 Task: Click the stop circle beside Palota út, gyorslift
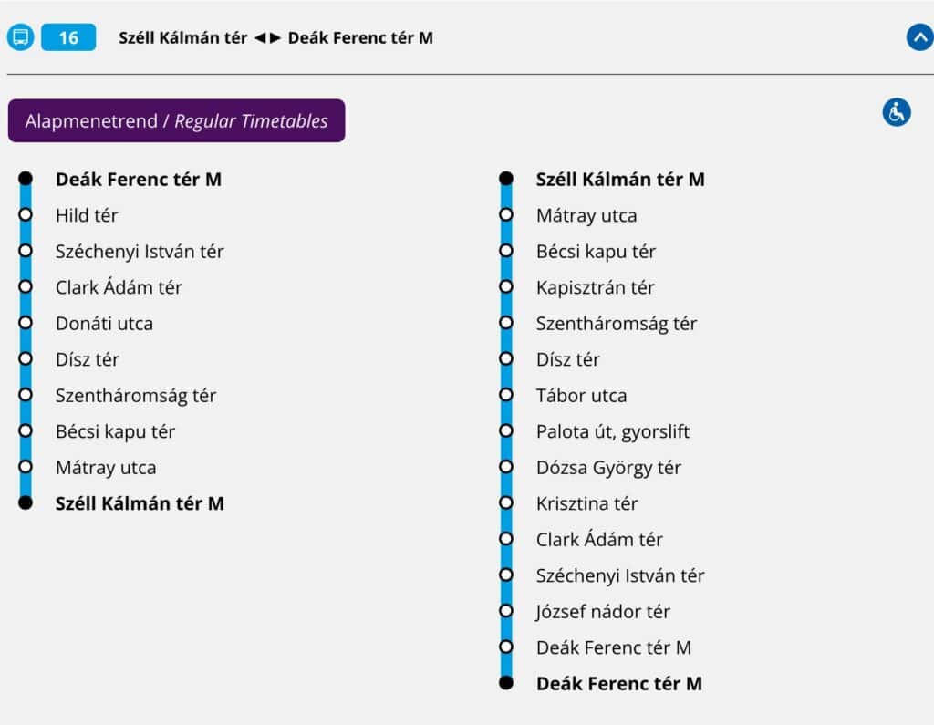point(505,430)
